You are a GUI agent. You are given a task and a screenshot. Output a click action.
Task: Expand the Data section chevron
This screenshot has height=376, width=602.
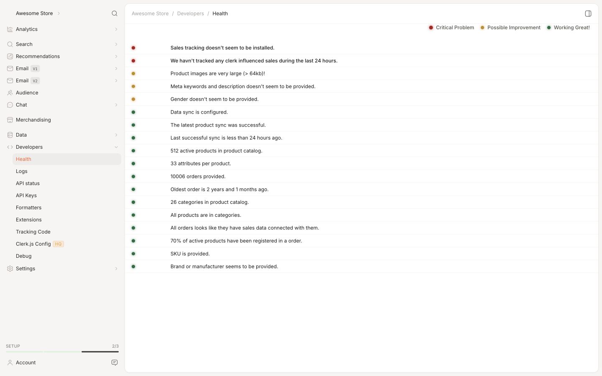tap(116, 135)
